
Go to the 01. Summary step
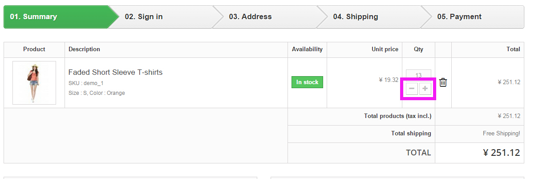(34, 17)
